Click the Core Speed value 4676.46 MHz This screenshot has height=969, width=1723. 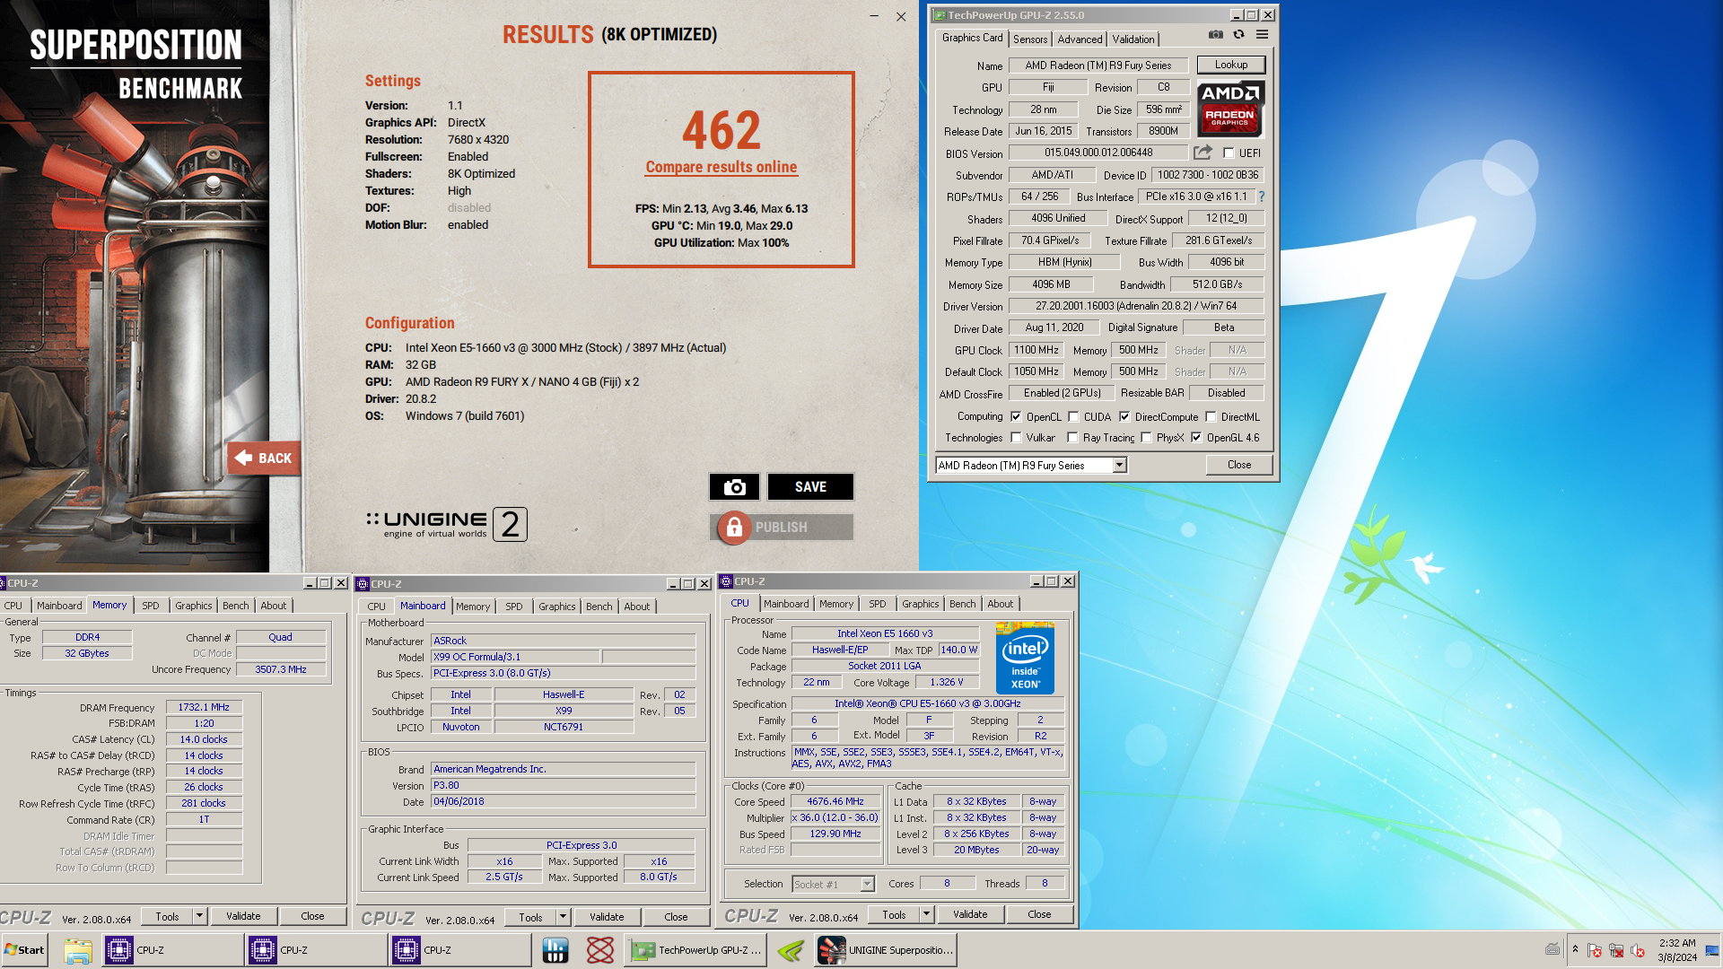pyautogui.click(x=835, y=802)
